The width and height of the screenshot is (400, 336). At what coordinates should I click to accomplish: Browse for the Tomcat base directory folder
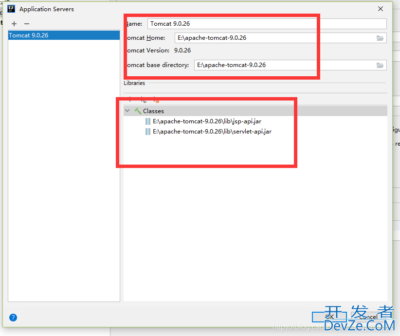point(380,65)
